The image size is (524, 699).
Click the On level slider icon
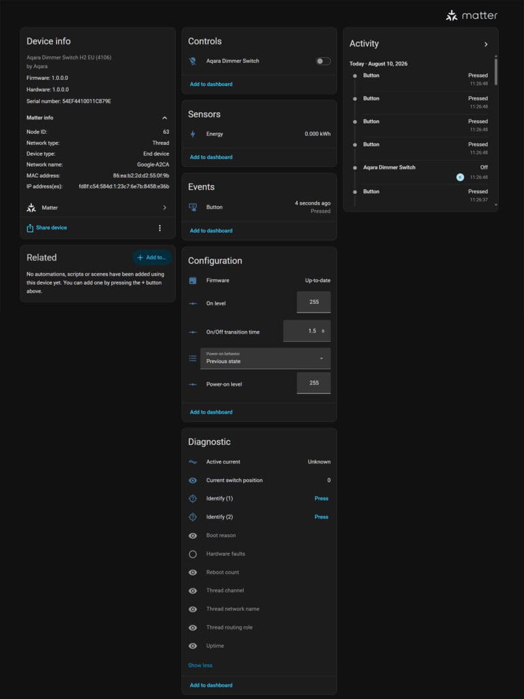pos(192,303)
